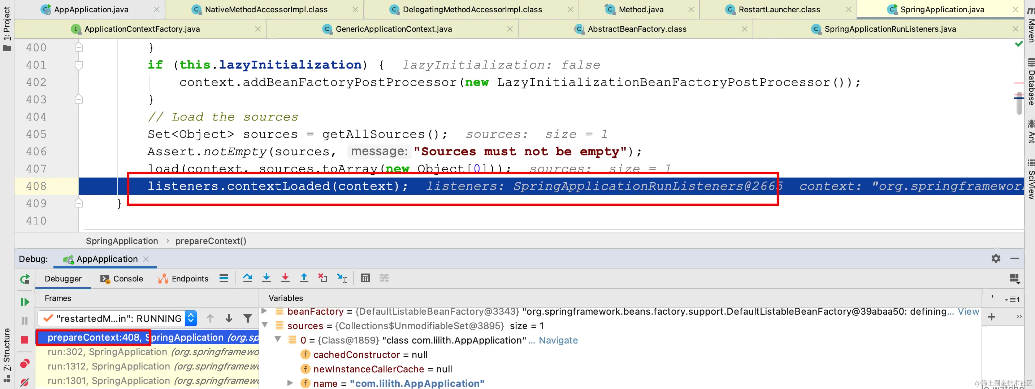Viewport: 1035px width, 389px height.
Task: Click line number 405 in the gutter
Action: pos(36,134)
